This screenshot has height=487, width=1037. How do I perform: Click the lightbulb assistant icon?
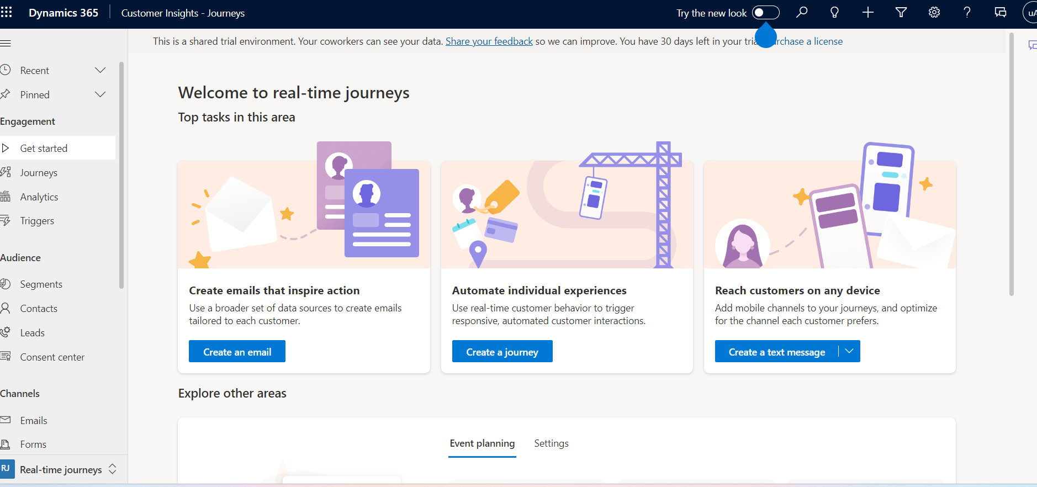click(x=834, y=13)
